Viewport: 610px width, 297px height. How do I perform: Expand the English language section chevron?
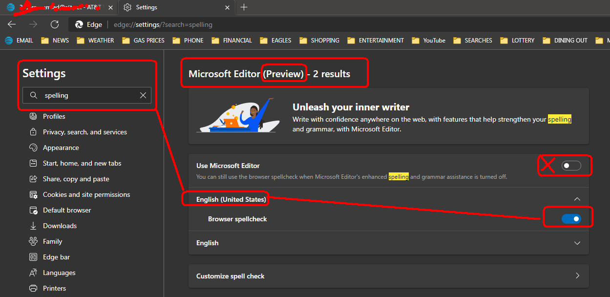click(x=577, y=243)
